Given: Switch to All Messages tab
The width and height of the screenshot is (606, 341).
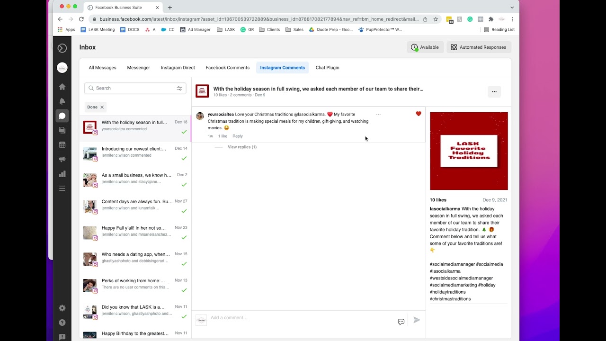Looking at the screenshot, I should [x=102, y=68].
